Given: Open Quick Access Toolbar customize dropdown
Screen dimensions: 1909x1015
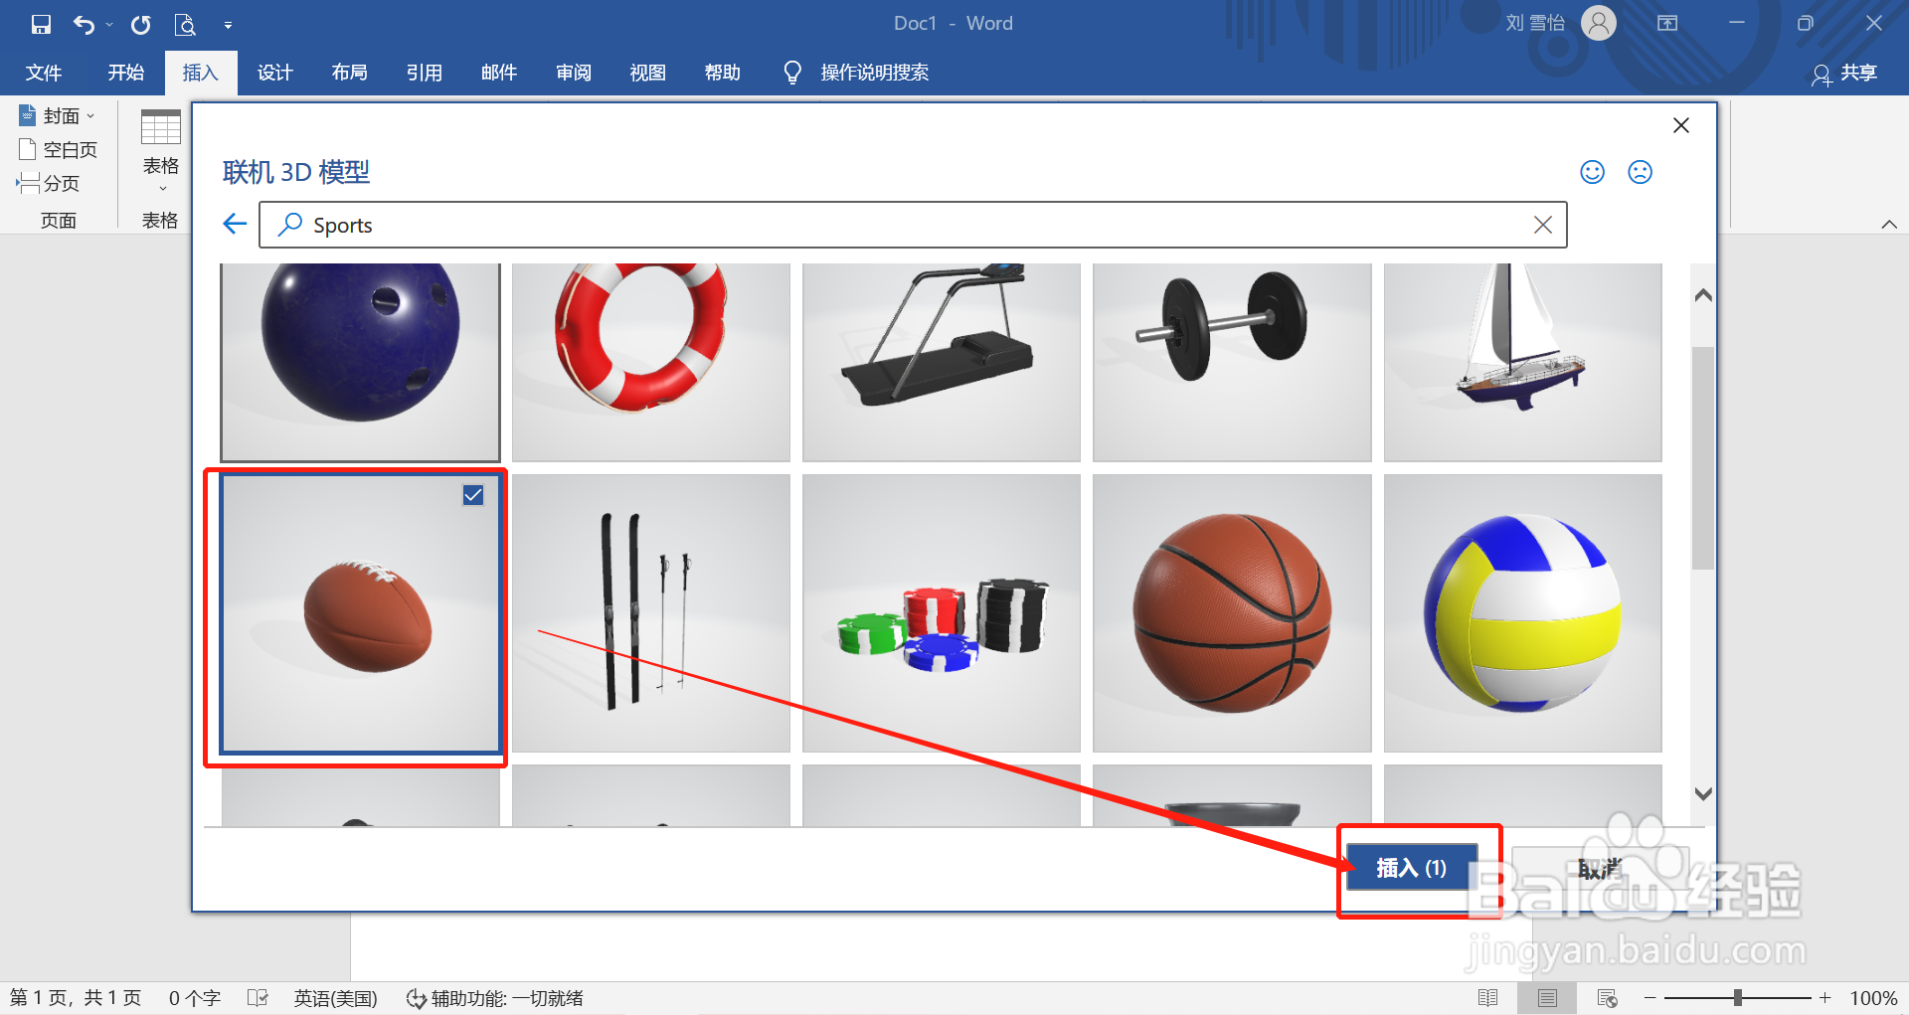Looking at the screenshot, I should pyautogui.click(x=229, y=24).
